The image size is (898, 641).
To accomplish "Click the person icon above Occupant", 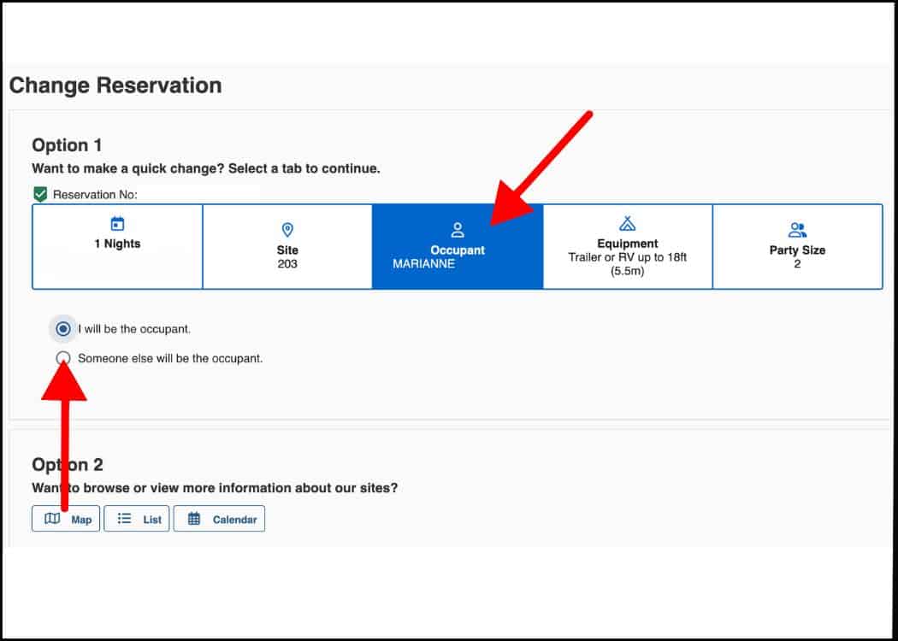I will [458, 230].
